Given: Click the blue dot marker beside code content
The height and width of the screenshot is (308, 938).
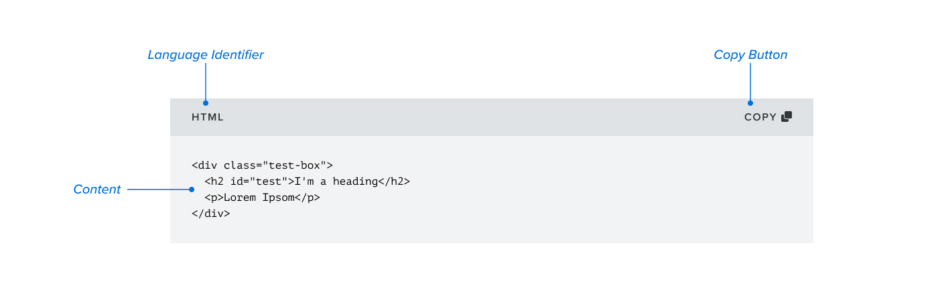Looking at the screenshot, I should coord(192,189).
